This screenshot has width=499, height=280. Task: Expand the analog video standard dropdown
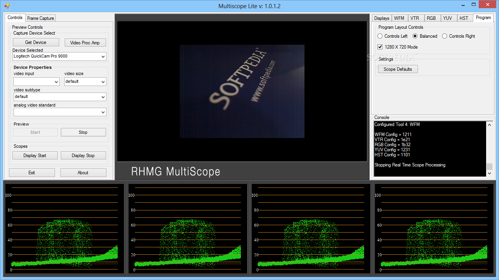(59, 112)
